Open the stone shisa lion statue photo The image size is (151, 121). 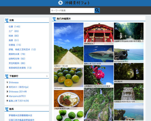click(x=129, y=92)
